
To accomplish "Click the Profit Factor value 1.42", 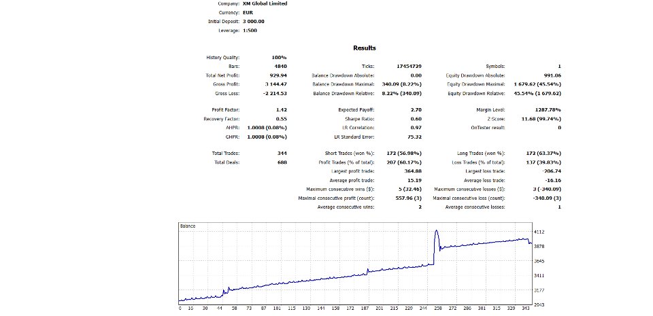I will click(282, 110).
